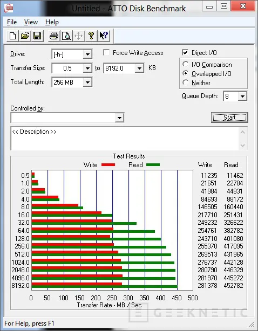The image size is (258, 331).
Task: Choose the Neither radio button
Action: [185, 82]
